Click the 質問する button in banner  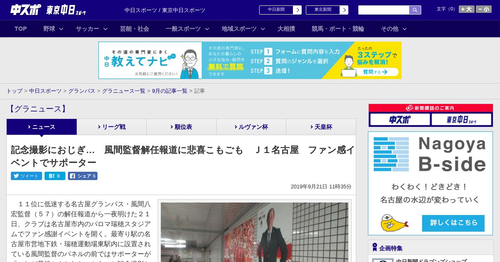(x=375, y=72)
